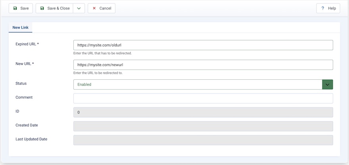Click the disabled ID field
This screenshot has height=165, width=349.
coord(203,112)
